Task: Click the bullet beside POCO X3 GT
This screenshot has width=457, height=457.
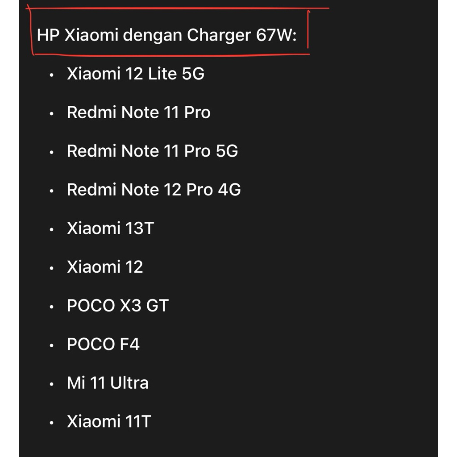Action: click(52, 307)
